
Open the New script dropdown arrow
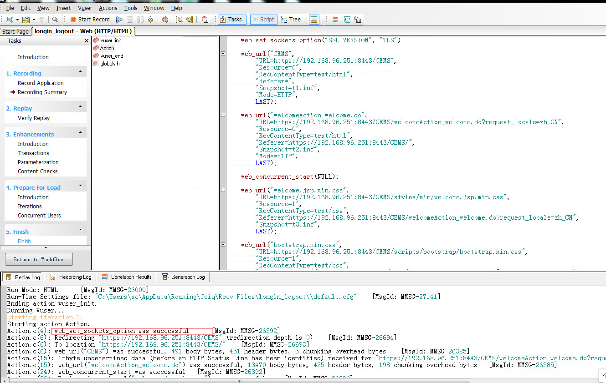[17, 19]
